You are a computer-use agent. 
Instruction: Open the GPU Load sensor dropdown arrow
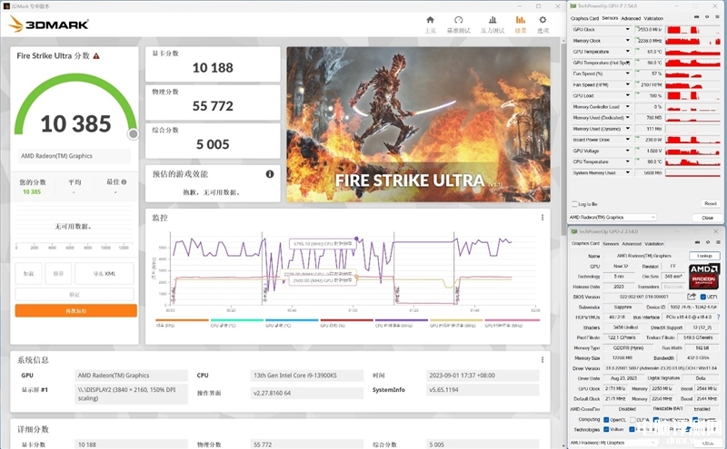tap(628, 95)
